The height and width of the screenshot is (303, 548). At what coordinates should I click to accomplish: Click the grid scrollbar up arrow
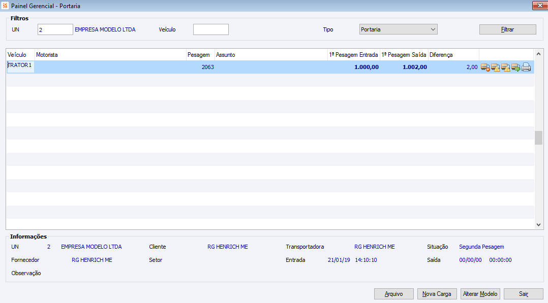click(538, 54)
